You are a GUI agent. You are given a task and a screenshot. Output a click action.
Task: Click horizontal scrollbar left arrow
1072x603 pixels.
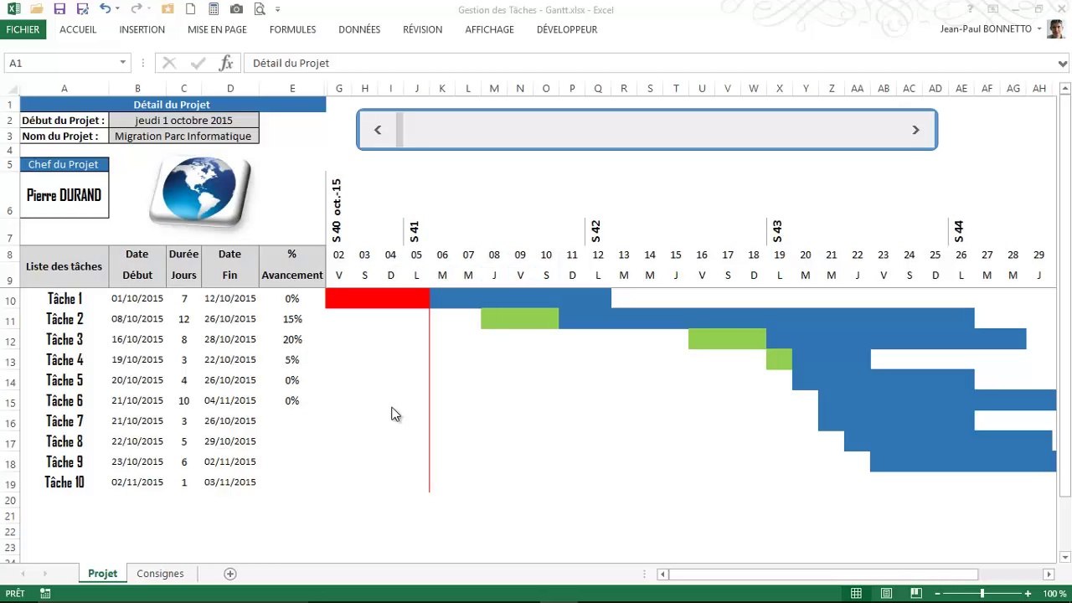pos(662,574)
